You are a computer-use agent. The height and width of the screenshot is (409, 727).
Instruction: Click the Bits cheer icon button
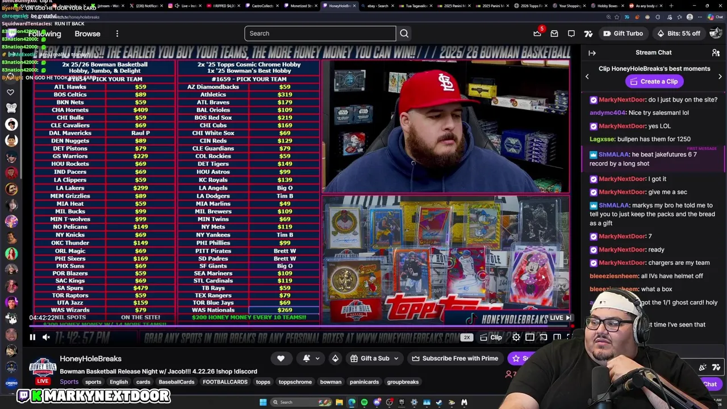[335, 358]
